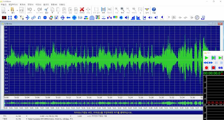Open the blue sphere effect icon
Image resolution: width=224 pixels, height=120 pixels.
click(x=16, y=18)
